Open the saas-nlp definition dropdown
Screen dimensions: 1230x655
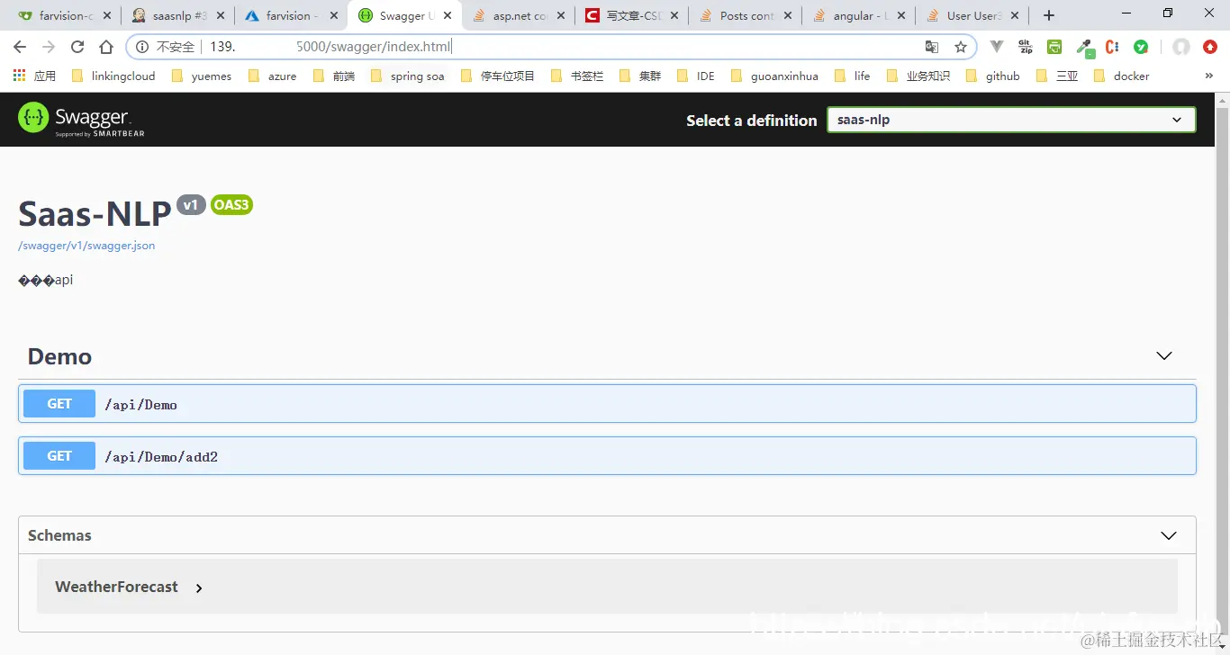1011,120
